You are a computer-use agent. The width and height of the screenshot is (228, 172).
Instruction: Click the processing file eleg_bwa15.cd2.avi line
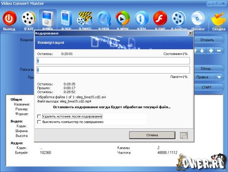(72, 97)
